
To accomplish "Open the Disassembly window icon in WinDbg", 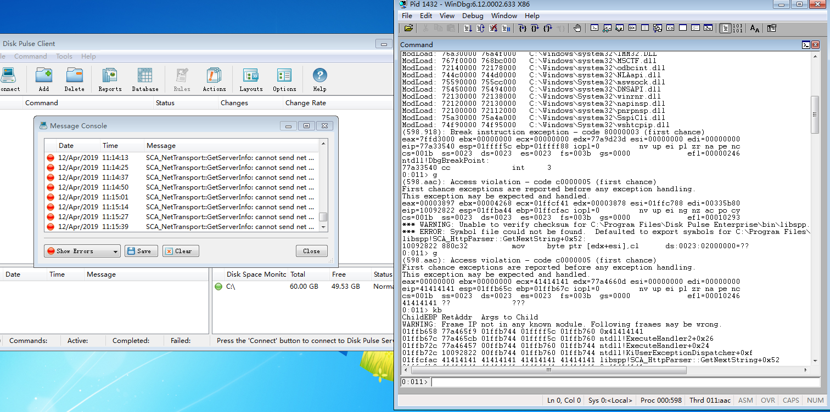I will click(670, 28).
